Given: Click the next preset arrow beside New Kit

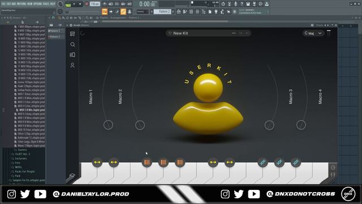Looking at the screenshot, I should pos(247,33).
